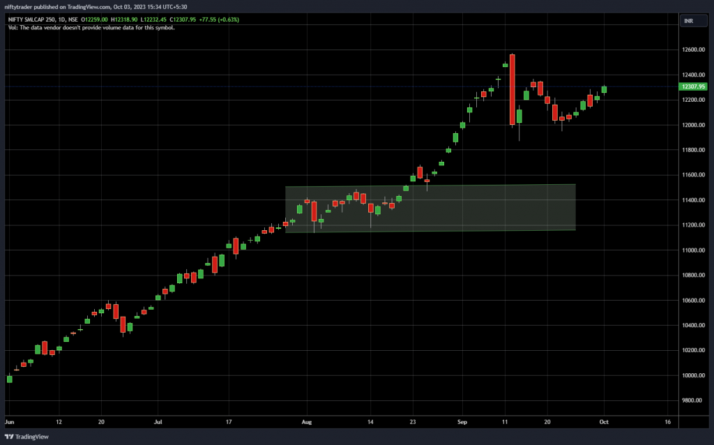Click the volume data vendor notice text
This screenshot has height=445, width=714.
click(91, 28)
